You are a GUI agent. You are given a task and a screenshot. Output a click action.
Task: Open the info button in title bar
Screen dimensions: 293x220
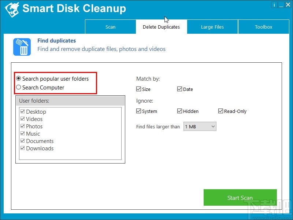tap(274, 5)
